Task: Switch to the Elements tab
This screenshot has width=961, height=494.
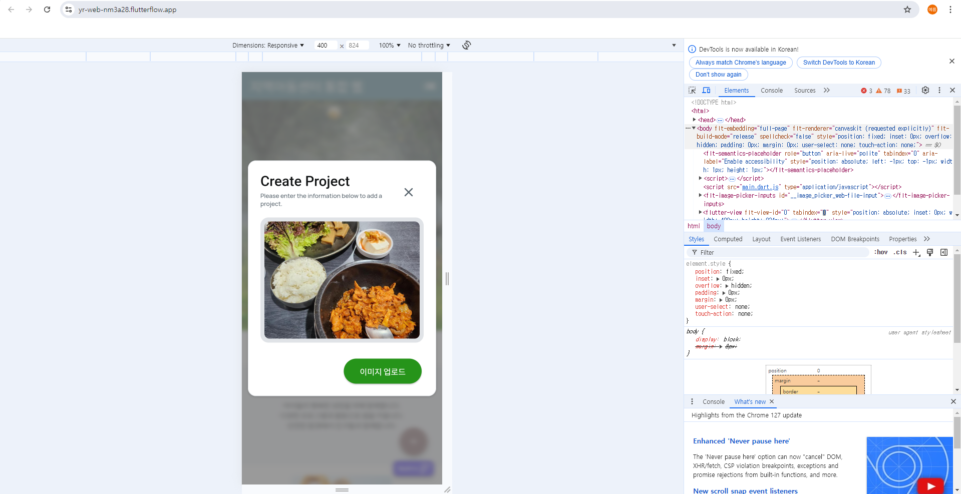Action: pyautogui.click(x=736, y=91)
